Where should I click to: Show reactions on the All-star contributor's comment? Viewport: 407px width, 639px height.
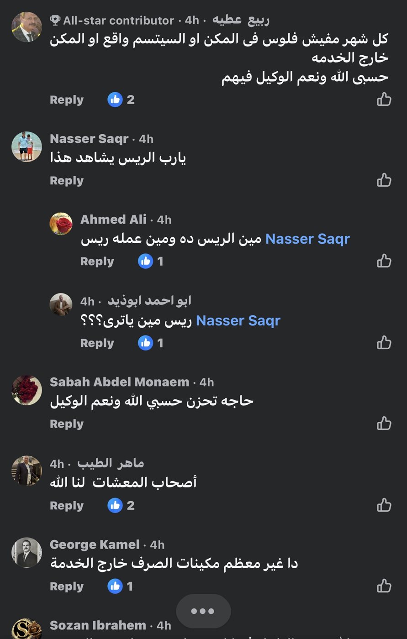[121, 100]
